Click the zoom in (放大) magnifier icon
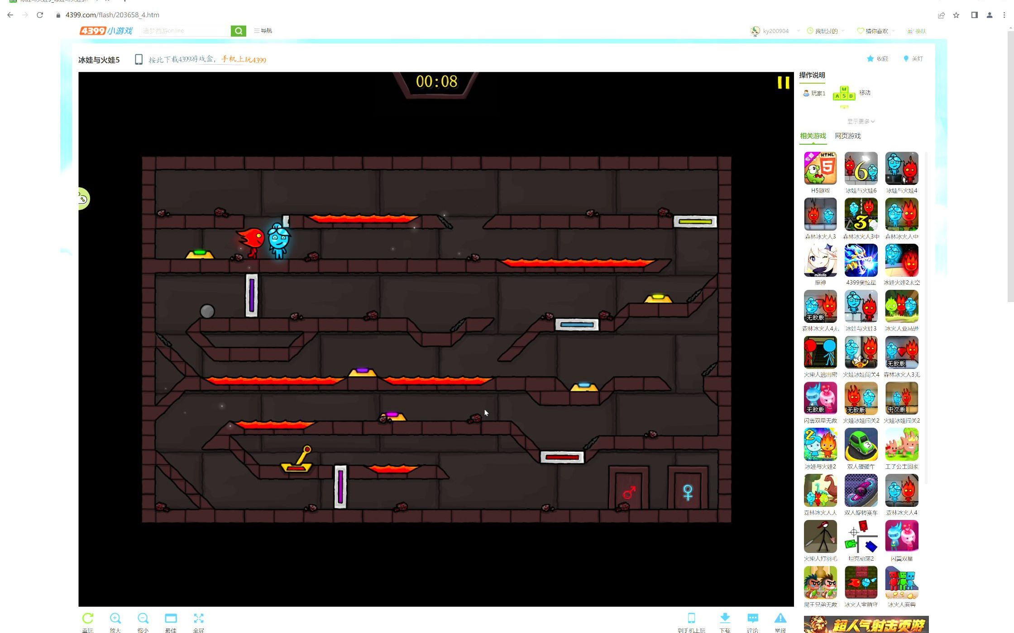 [115, 619]
